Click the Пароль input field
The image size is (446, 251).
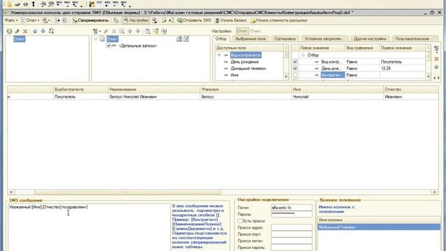[x=291, y=214]
